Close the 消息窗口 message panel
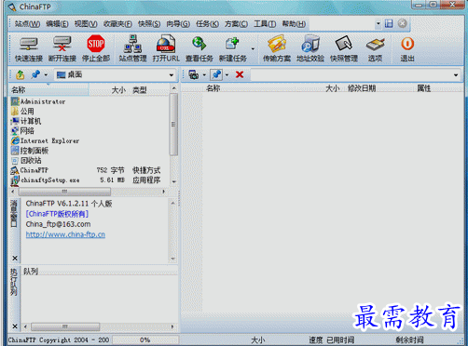Viewport: 468px width, 346px height. (15, 259)
